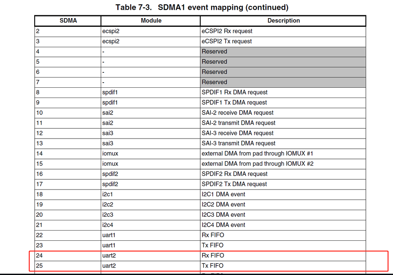Click the 'Module' column header

pyautogui.click(x=151, y=20)
